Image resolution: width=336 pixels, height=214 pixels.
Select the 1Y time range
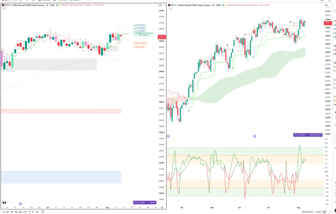[29, 212]
